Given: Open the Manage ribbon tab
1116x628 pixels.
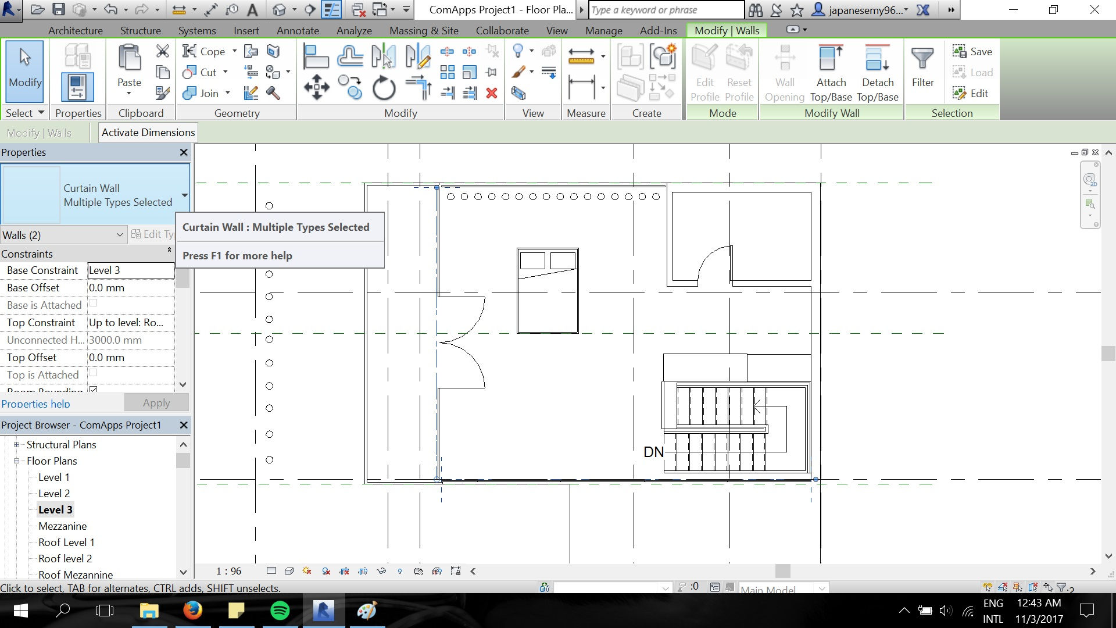Looking at the screenshot, I should (x=604, y=30).
